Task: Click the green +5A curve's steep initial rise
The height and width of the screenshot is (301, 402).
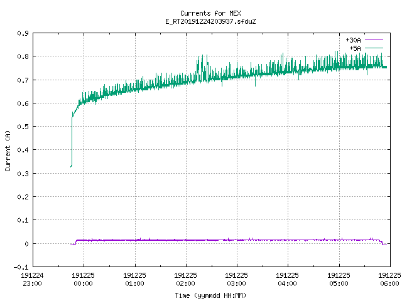Action: (72, 140)
